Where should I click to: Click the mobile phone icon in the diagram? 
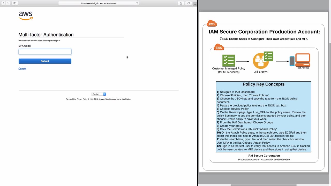coord(292,61)
